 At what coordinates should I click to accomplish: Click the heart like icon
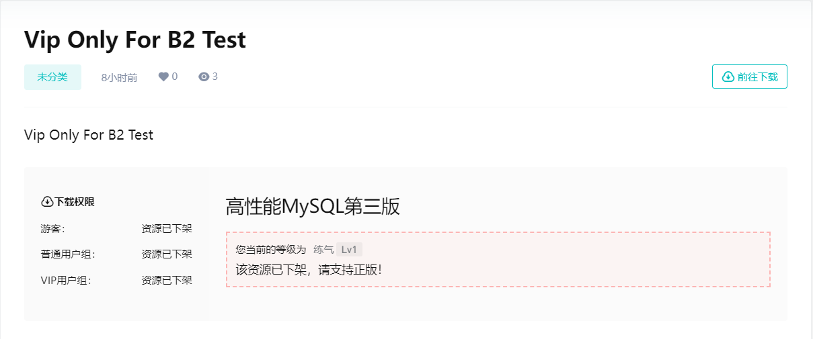tap(163, 77)
